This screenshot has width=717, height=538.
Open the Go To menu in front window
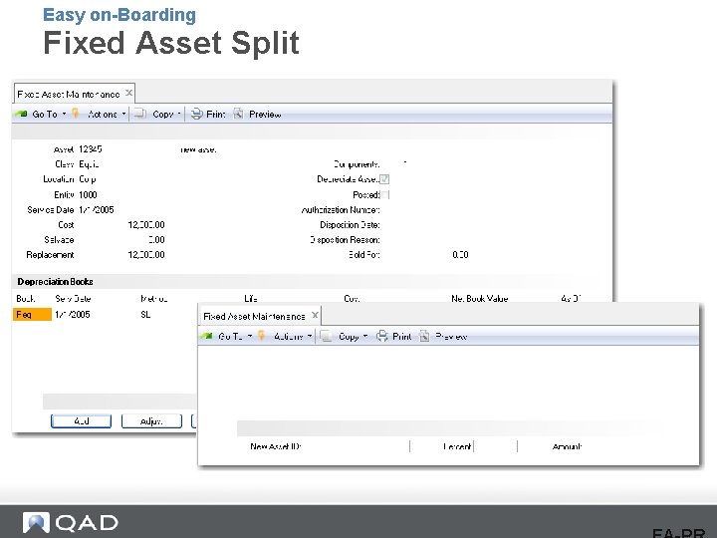coord(231,337)
